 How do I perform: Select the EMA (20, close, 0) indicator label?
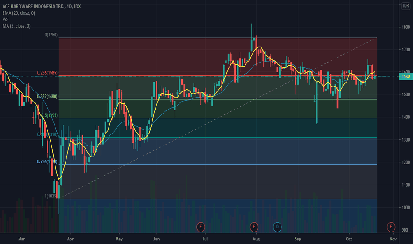19,13
